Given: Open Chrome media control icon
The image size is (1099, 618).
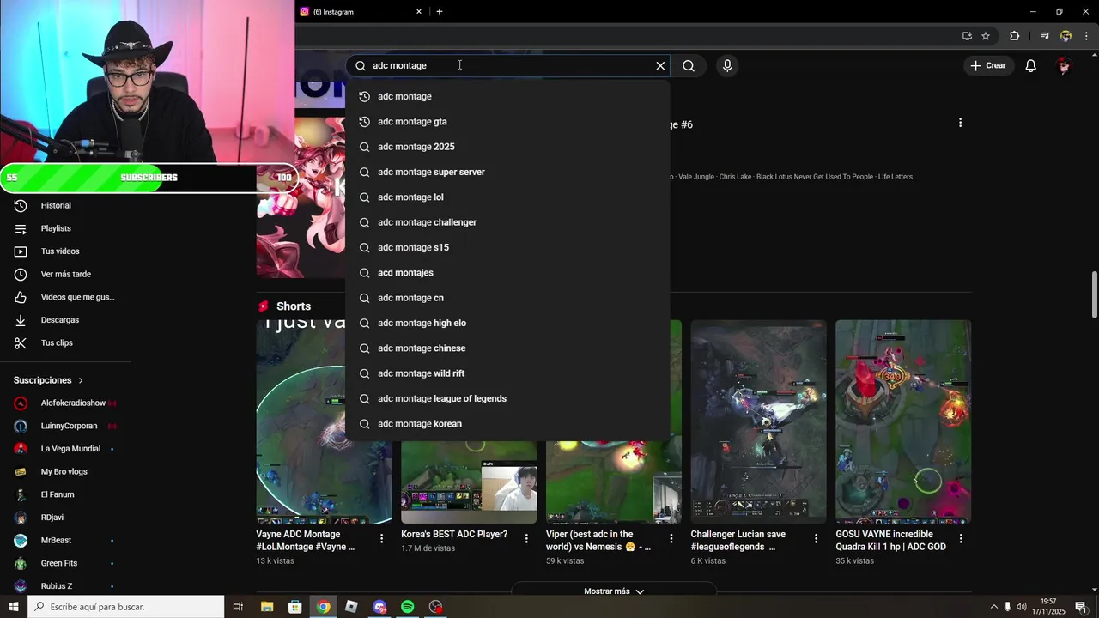Looking at the screenshot, I should tap(1045, 36).
